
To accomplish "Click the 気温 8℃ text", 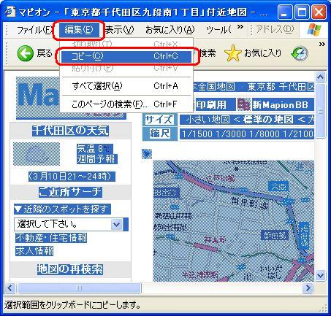I will click(95, 149).
